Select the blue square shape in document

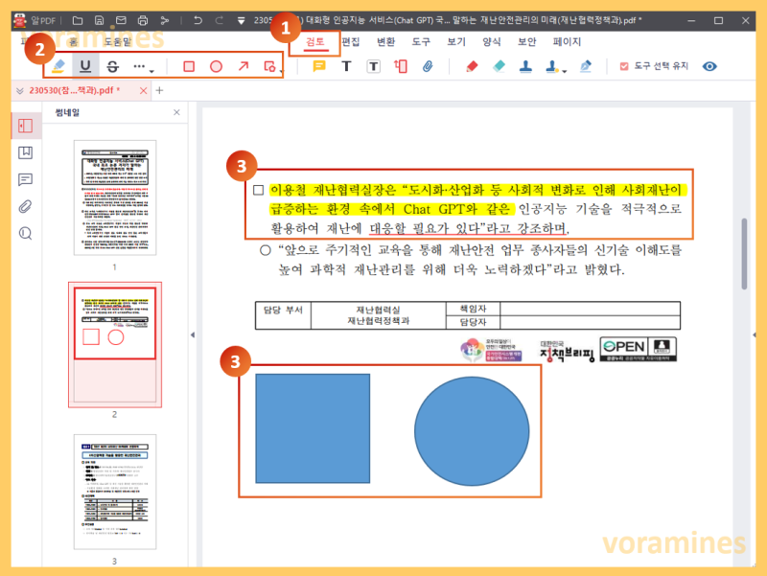313,428
